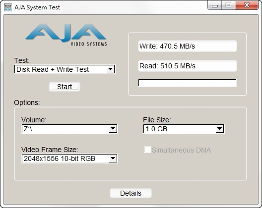This screenshot has width=262, height=208.
Task: Click the test progress bar
Action: tap(188, 83)
